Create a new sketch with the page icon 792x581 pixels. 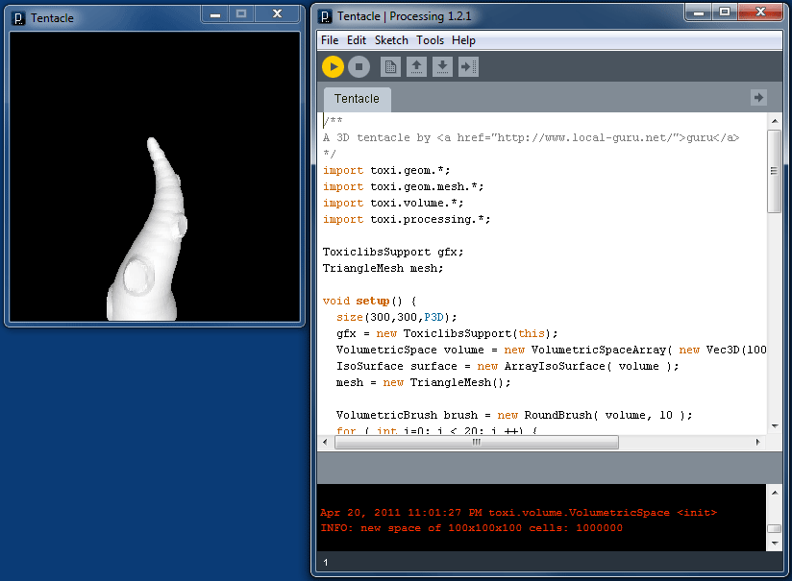[390, 66]
